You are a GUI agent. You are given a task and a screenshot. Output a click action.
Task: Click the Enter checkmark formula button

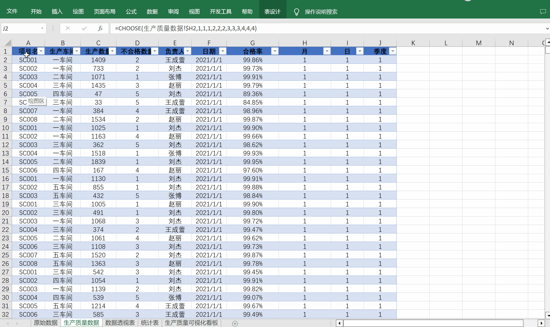(x=84, y=28)
